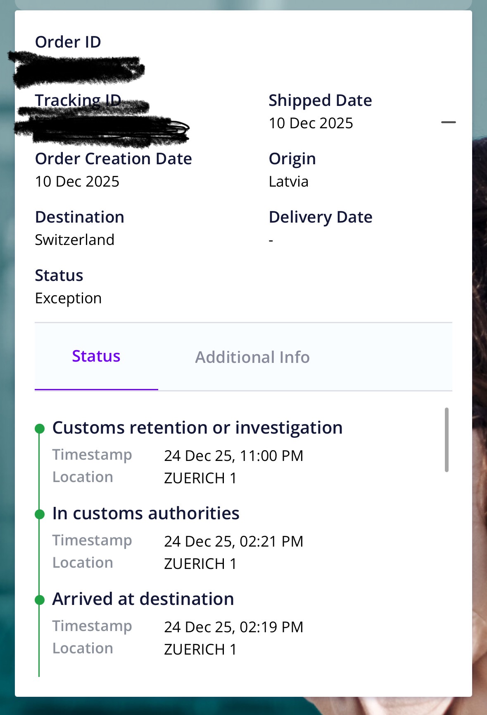Click the Latvia origin value
The height and width of the screenshot is (715, 487).
(288, 182)
